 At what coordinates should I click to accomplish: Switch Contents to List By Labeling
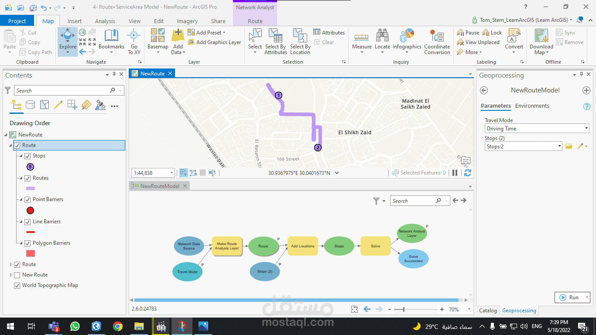pos(86,105)
